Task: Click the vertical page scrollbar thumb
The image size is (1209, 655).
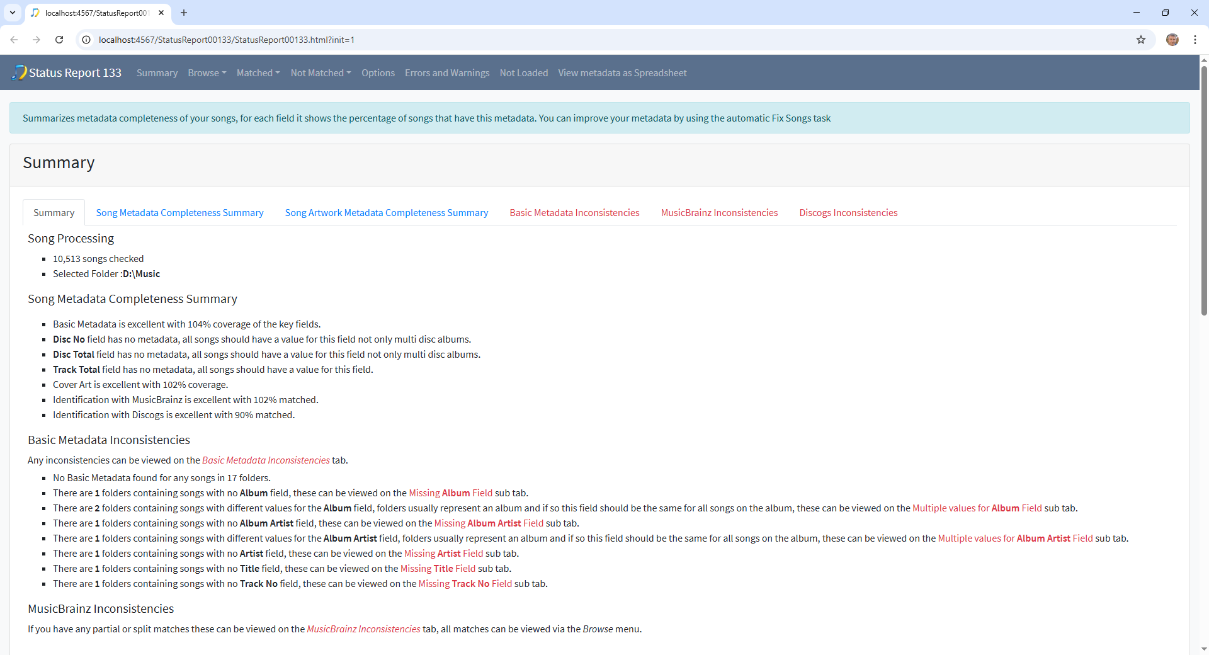Action: pyautogui.click(x=1204, y=189)
